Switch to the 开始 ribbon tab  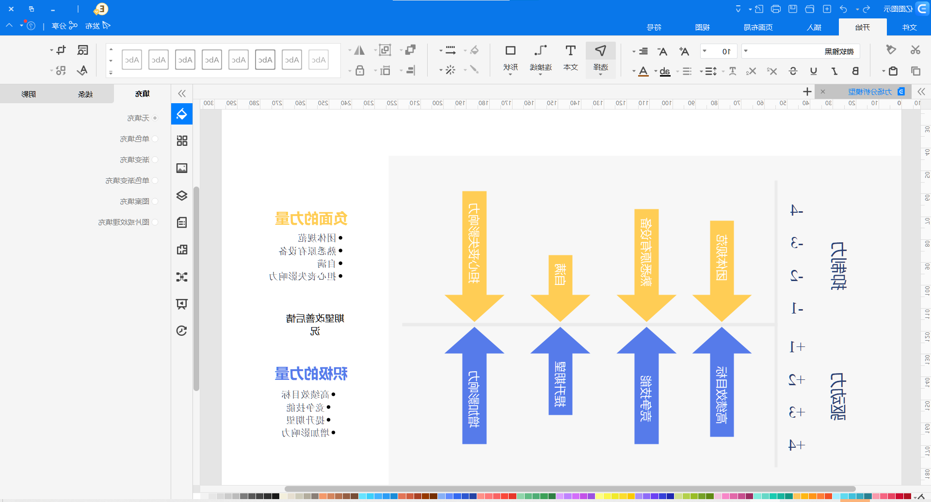tap(862, 27)
